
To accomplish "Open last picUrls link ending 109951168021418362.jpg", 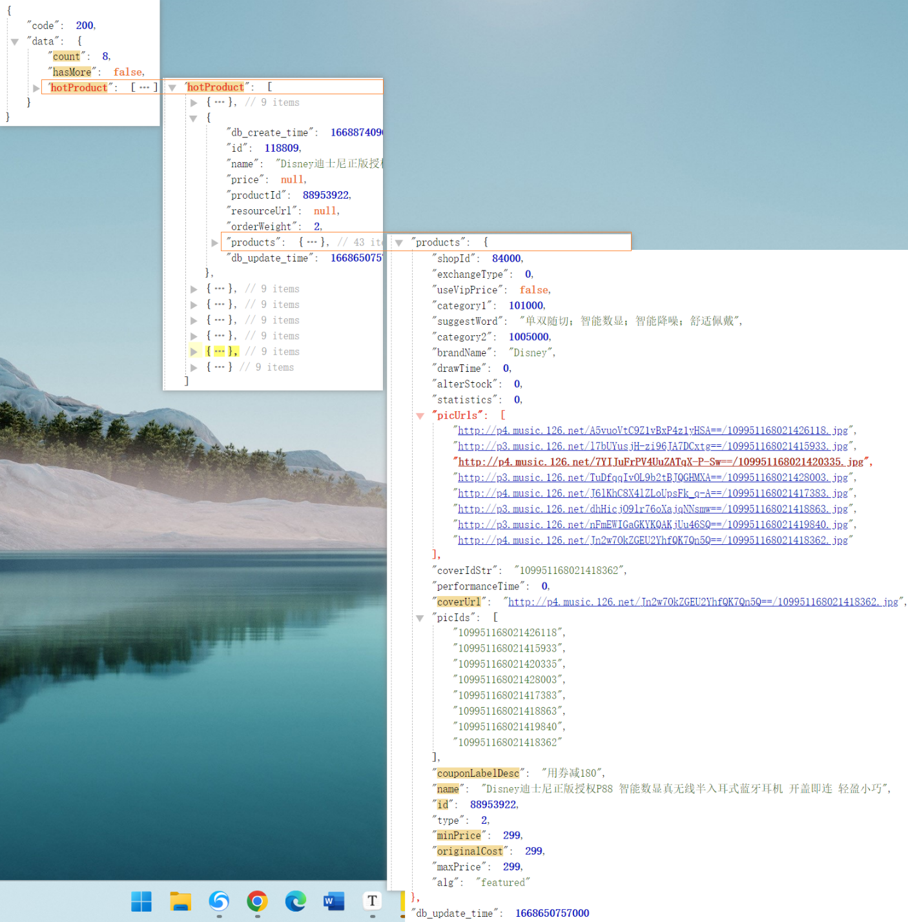I will pyautogui.click(x=653, y=540).
